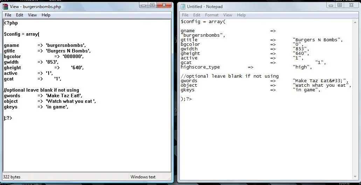361x185 pixels.
Task: Click 'Windows text' in viewer status bar
Action: tap(143, 177)
